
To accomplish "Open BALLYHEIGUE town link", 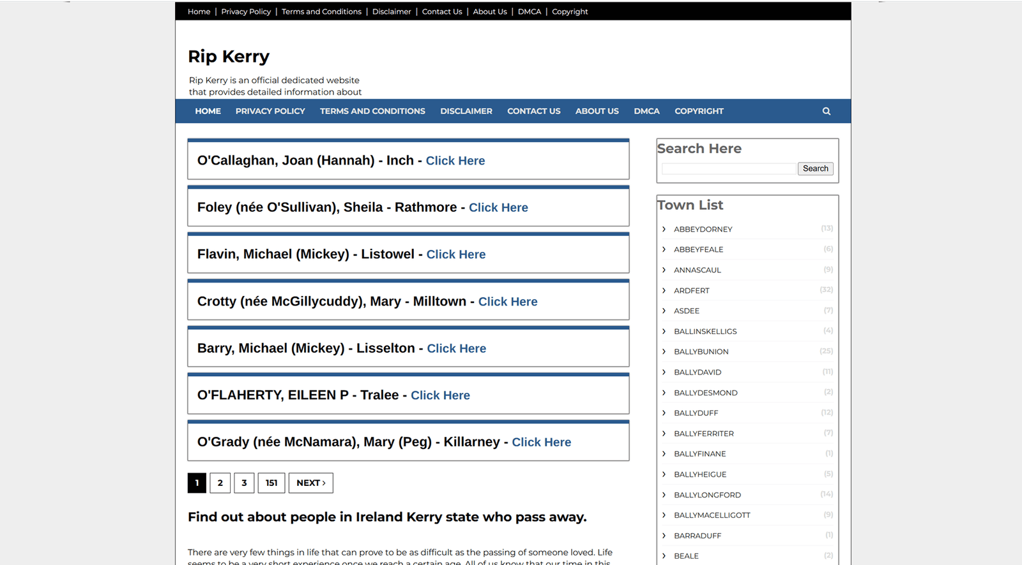I will tap(700, 474).
